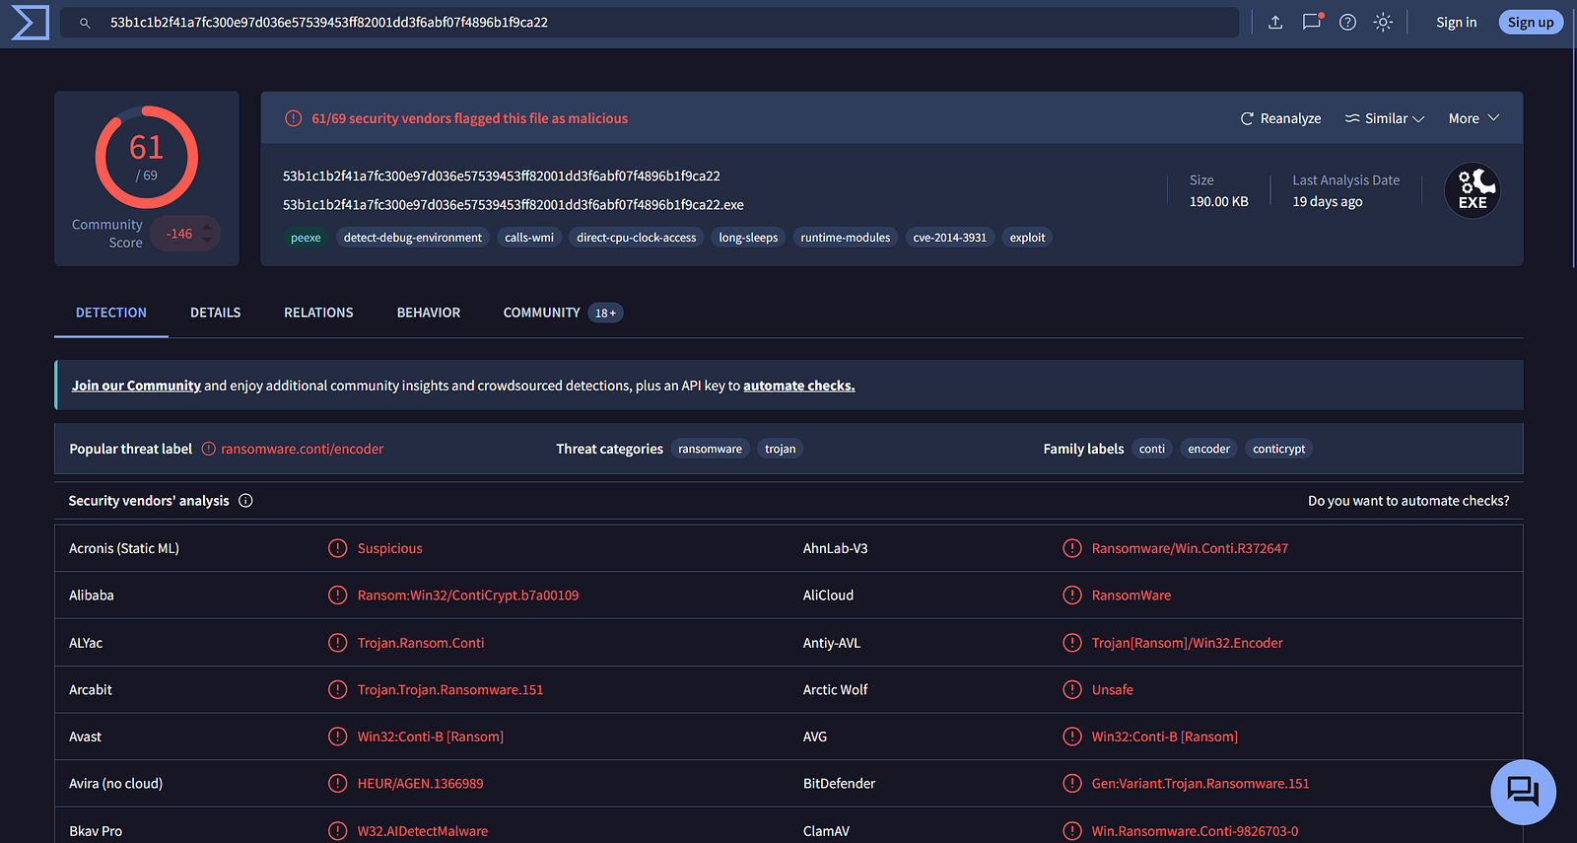1577x843 pixels.
Task: Click the file name ending in .exe
Action: [x=514, y=205]
